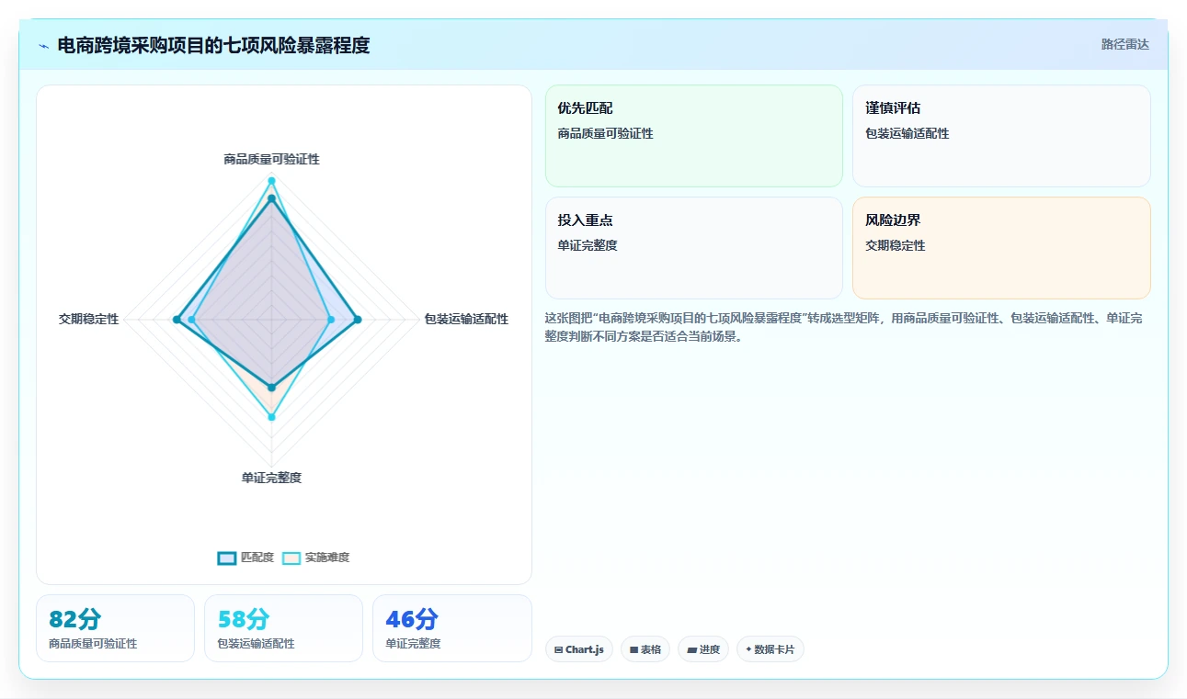The width and height of the screenshot is (1187, 699).
Task: Toggle the 匹配度 legend swatch
Action: (x=227, y=558)
